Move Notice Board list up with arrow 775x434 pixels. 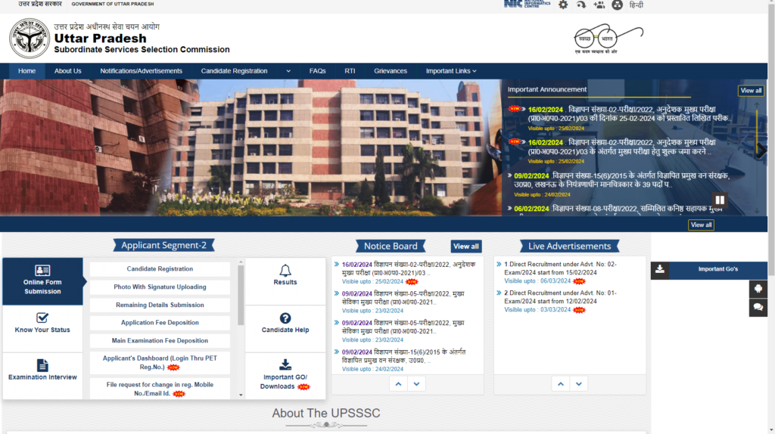398,383
